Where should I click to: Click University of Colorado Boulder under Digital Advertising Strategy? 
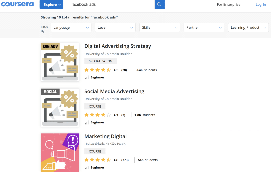point(108,54)
